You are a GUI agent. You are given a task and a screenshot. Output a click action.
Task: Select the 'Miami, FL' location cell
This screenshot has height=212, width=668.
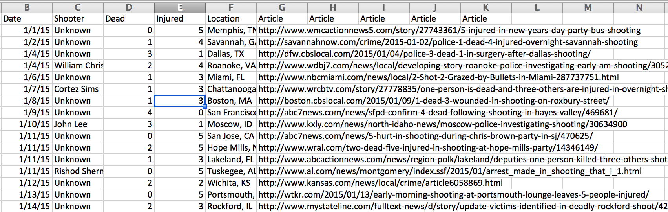[231, 77]
